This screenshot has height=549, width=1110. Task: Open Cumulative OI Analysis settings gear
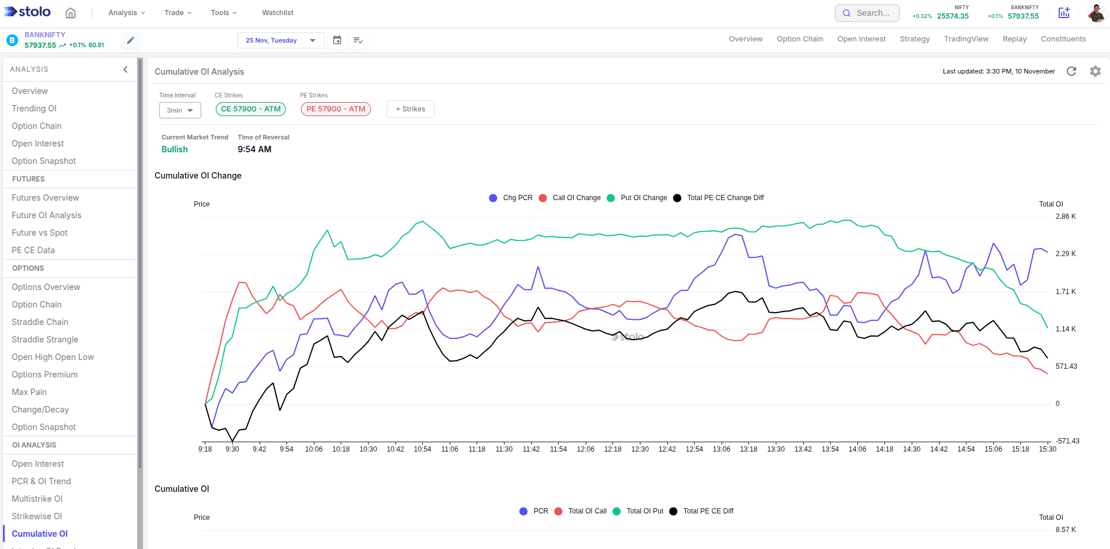pyautogui.click(x=1095, y=71)
